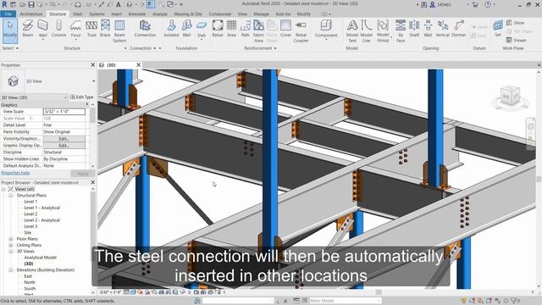Expand the Reinforcement panel dropdown

(x=260, y=48)
